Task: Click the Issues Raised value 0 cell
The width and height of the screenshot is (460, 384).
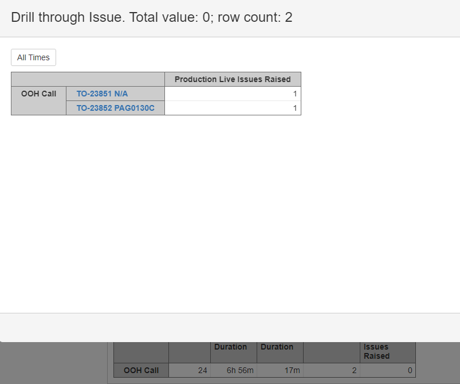Action: tap(388, 370)
